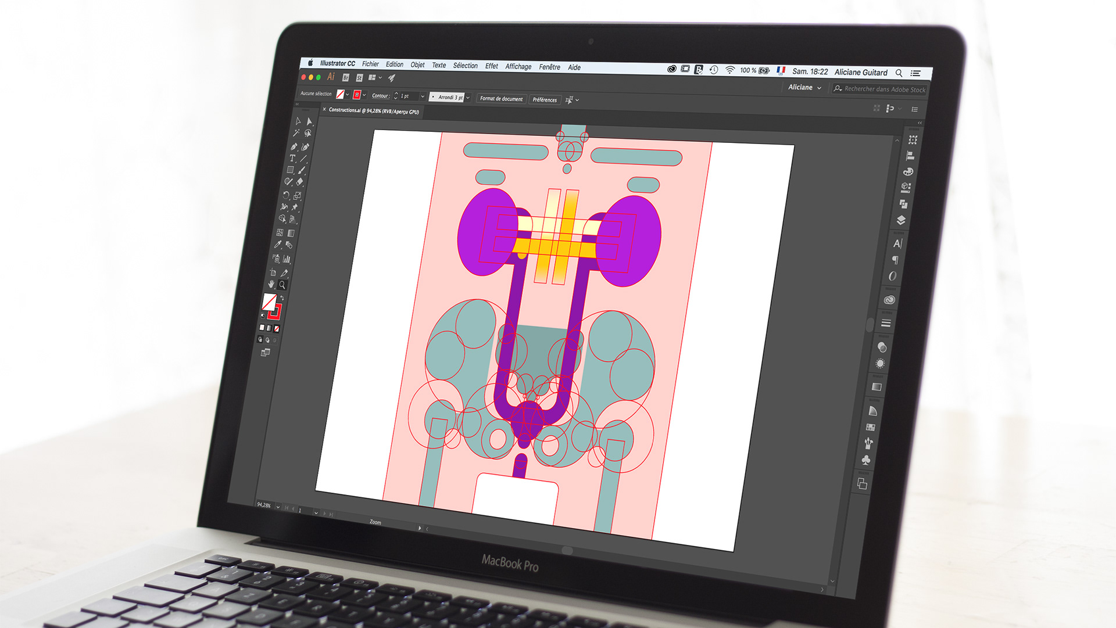Open the Pathfinder panel icon
Viewport: 1116px width, 628px height.
903,204
